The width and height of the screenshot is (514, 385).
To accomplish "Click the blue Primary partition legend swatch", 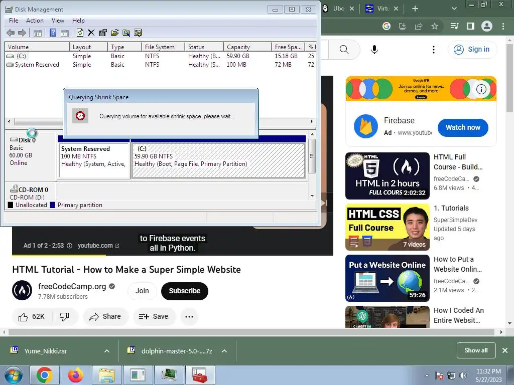I will click(x=53, y=205).
